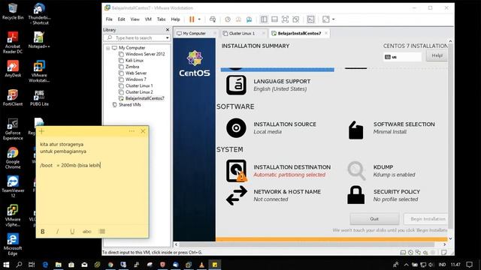Open the taskbar notification center

469,265
